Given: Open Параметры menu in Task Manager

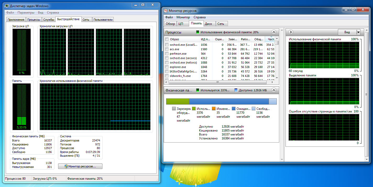Looking at the screenshot, I should (x=26, y=13).
